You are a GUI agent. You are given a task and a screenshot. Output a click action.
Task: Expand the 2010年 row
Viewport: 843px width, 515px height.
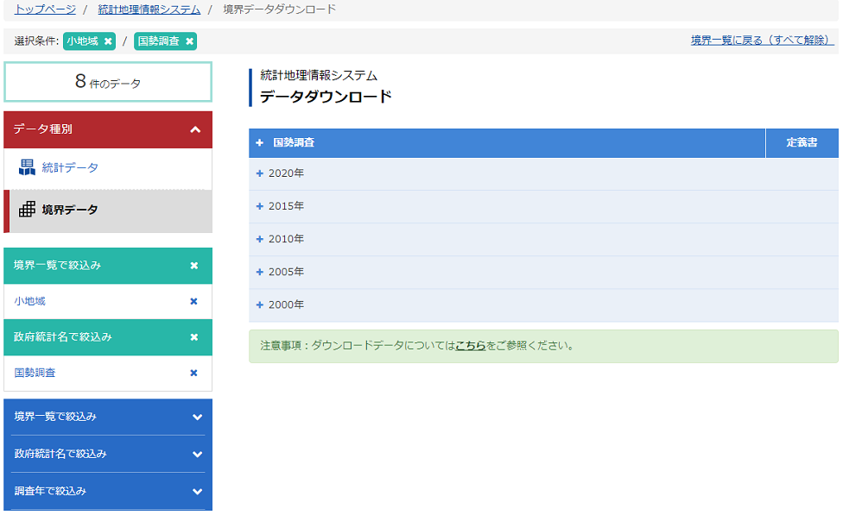tap(543, 239)
